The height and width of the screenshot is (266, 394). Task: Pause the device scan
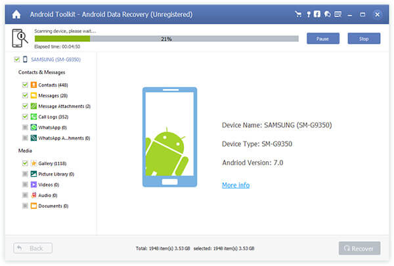pyautogui.click(x=322, y=39)
